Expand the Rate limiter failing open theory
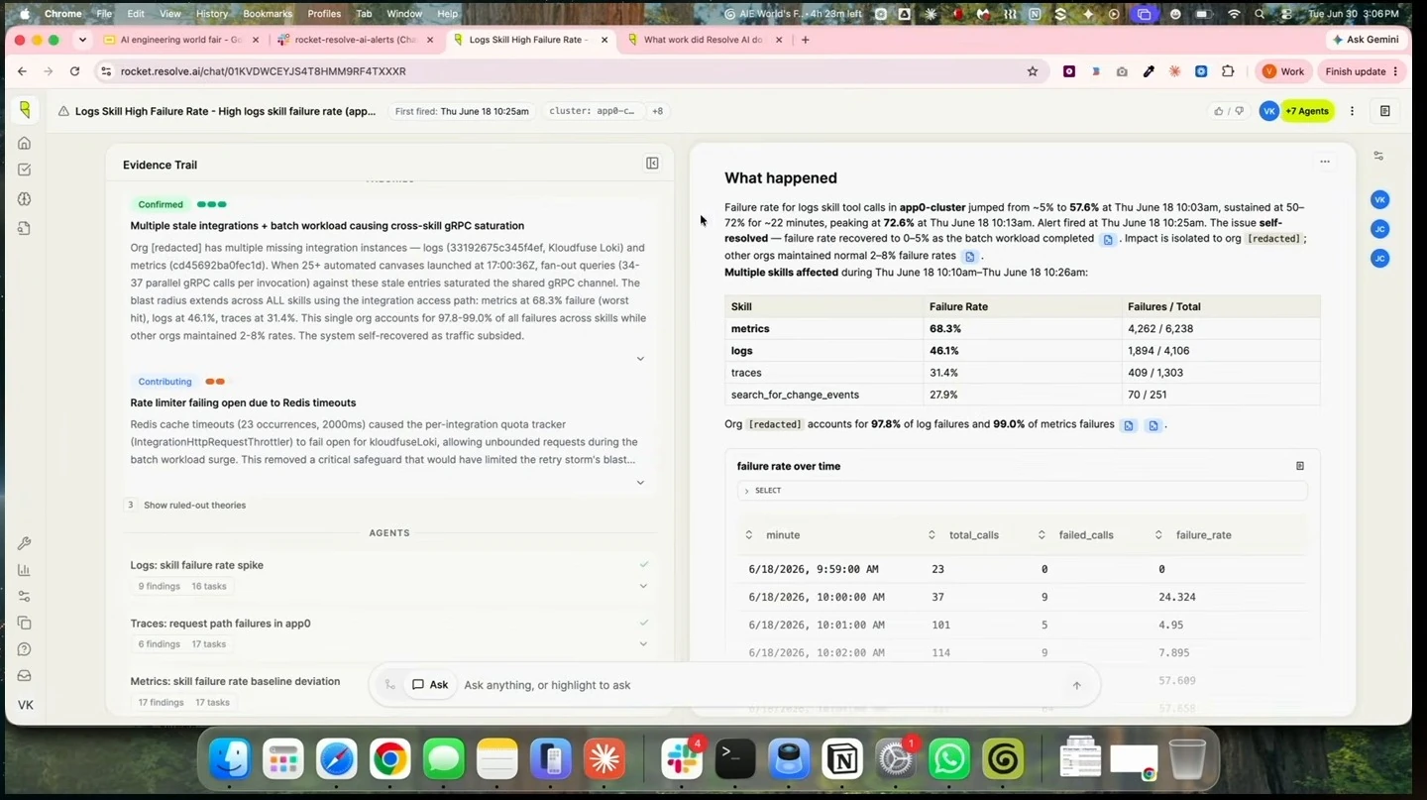This screenshot has width=1427, height=800. [640, 483]
